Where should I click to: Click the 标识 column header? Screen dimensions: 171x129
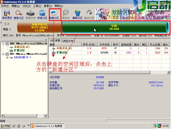115,44
